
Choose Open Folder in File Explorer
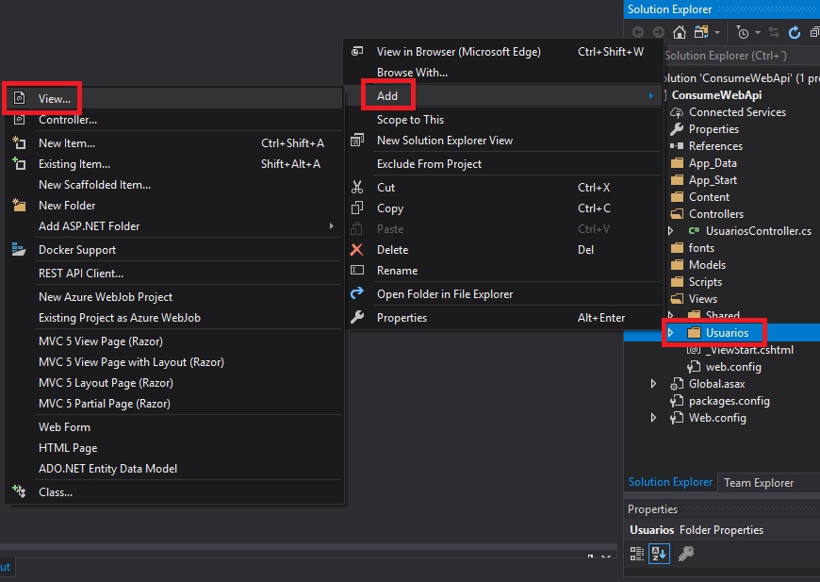tap(444, 292)
